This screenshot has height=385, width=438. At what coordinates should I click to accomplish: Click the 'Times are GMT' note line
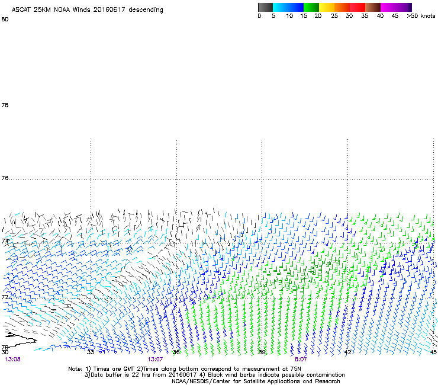pos(184,369)
